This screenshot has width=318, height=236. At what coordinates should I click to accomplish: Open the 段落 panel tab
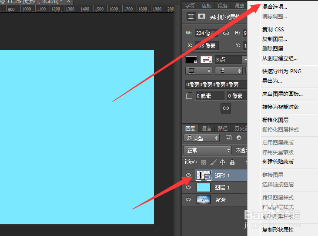tap(223, 6)
